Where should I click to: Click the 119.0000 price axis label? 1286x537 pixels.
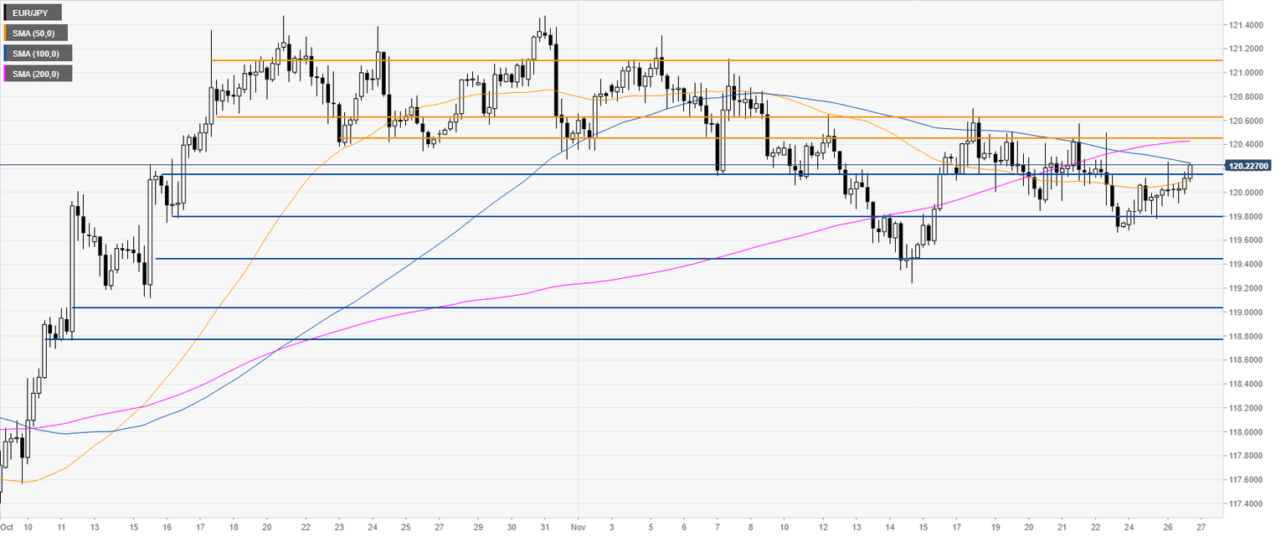pyautogui.click(x=1247, y=312)
